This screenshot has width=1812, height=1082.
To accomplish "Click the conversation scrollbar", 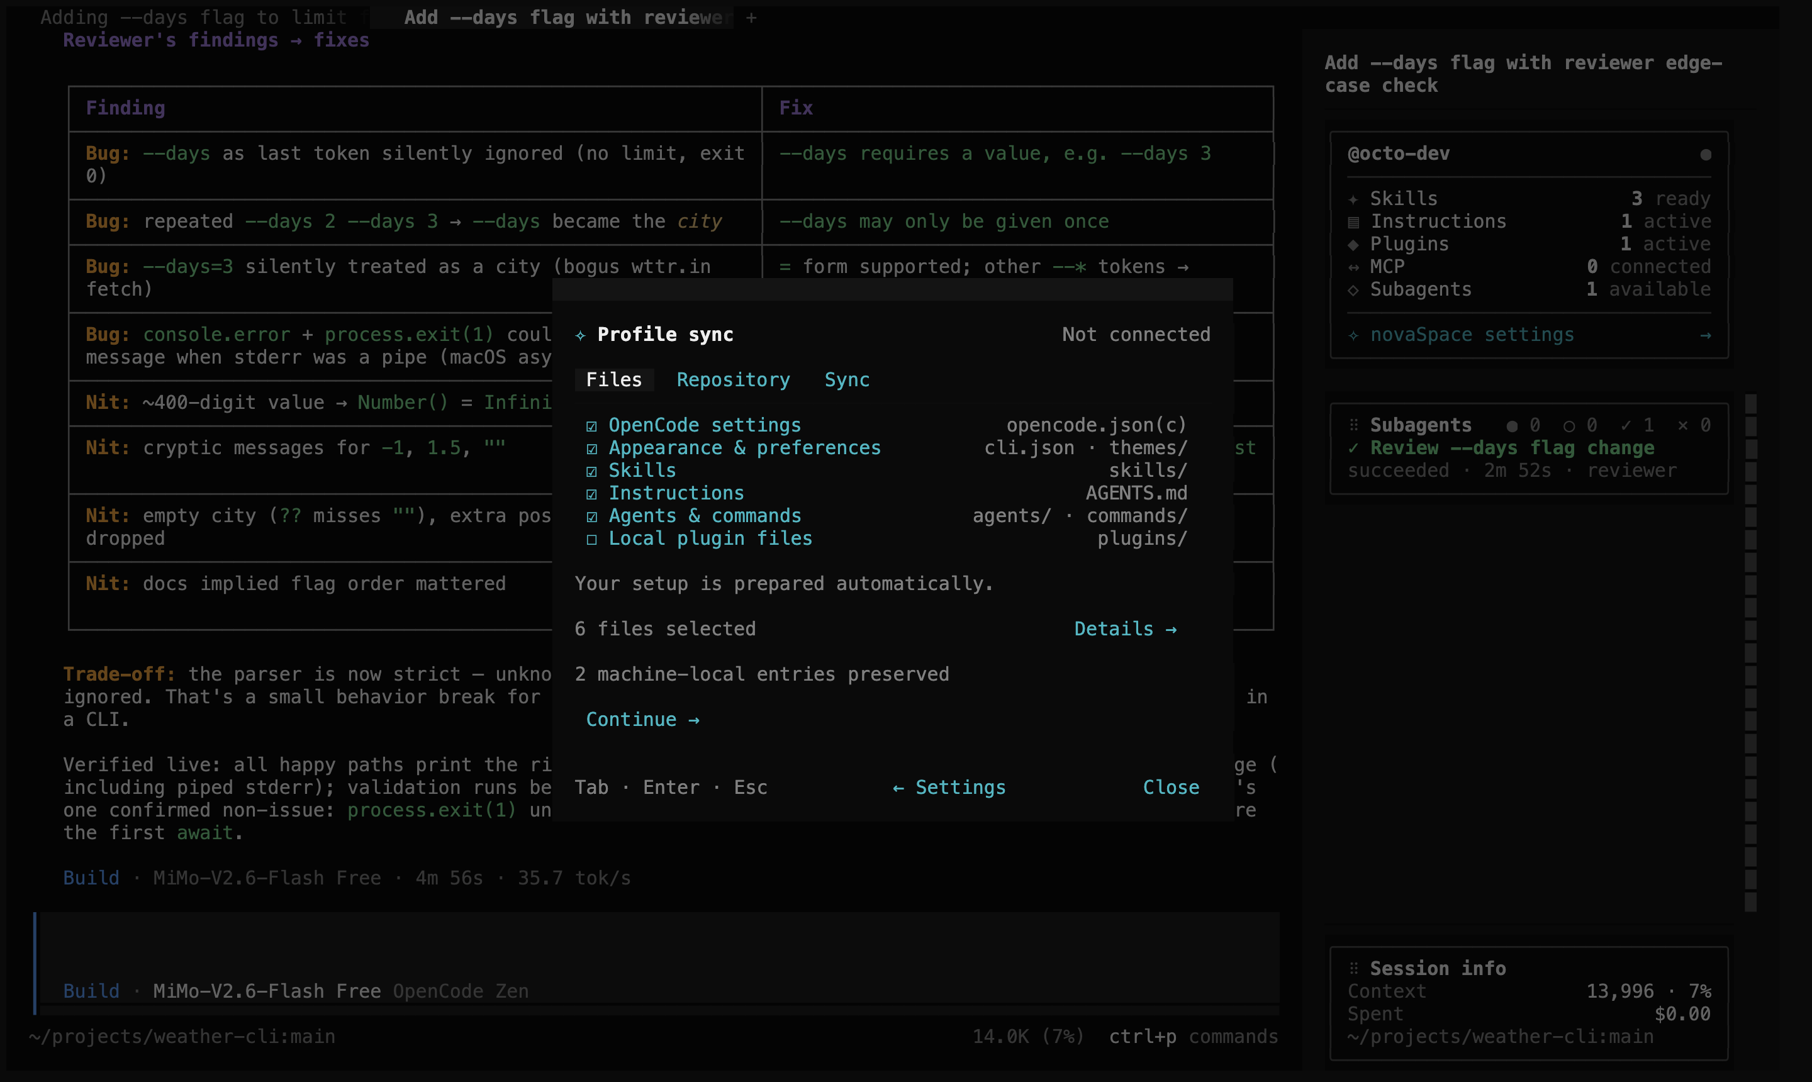I will click(1750, 652).
